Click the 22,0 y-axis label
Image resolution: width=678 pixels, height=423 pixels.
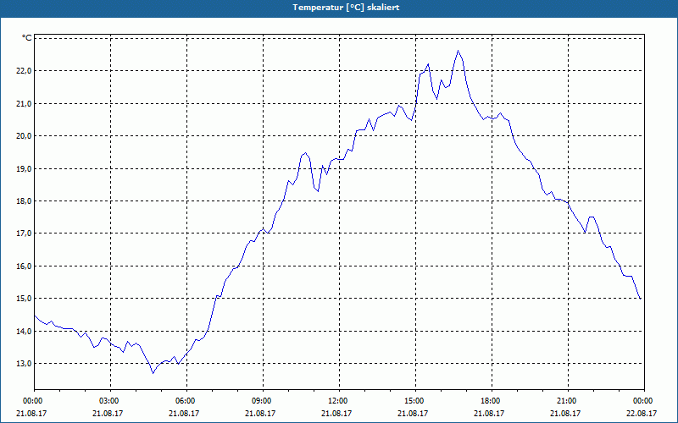click(25, 71)
